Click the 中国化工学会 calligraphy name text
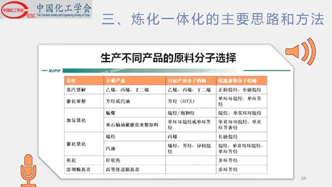332x187 pixels. 64,8
